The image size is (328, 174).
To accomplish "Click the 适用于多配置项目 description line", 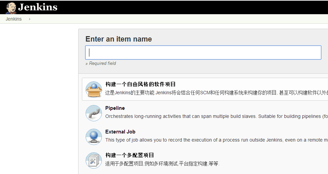I will (162, 164).
